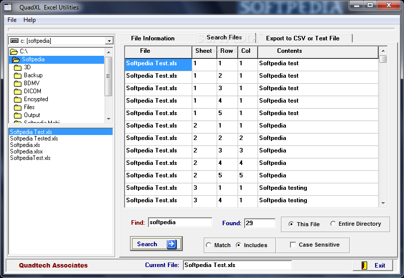Switch to the File Information tab
The width and height of the screenshot is (404, 278).
(152, 38)
